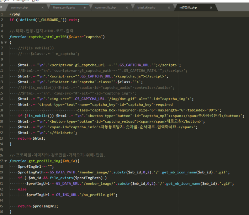Open the Preferences menu

21,1
